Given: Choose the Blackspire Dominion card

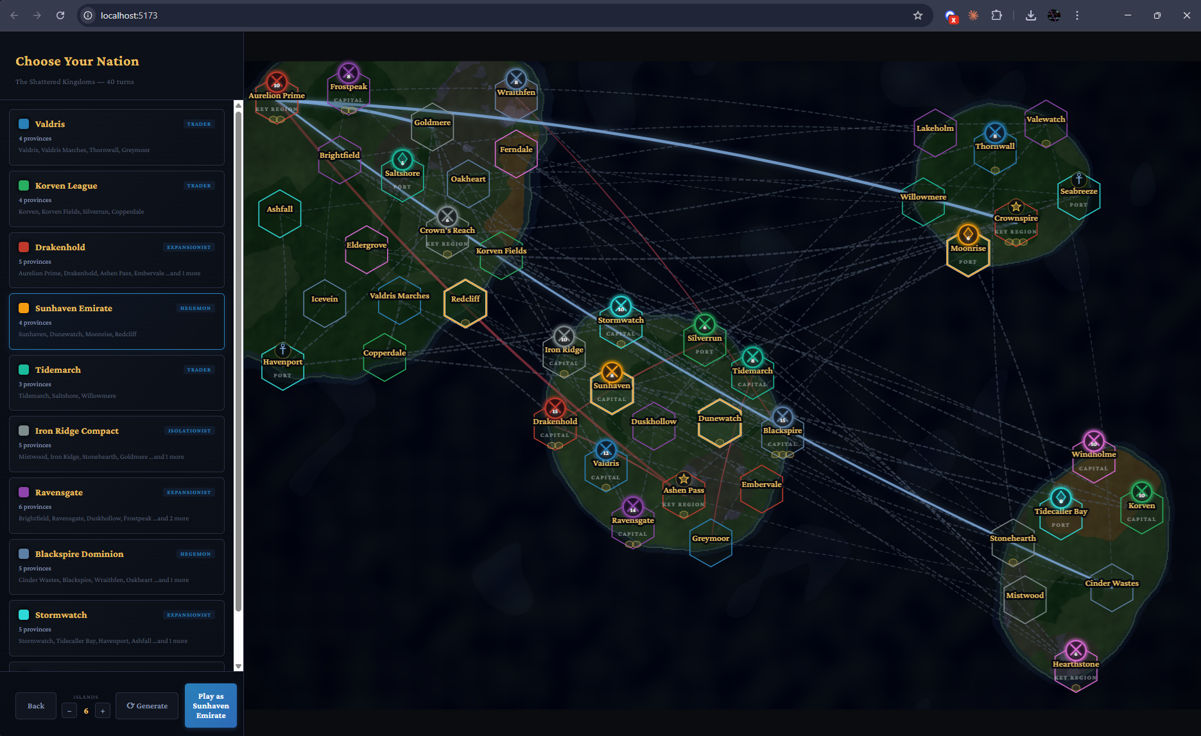Looking at the screenshot, I should tap(117, 567).
